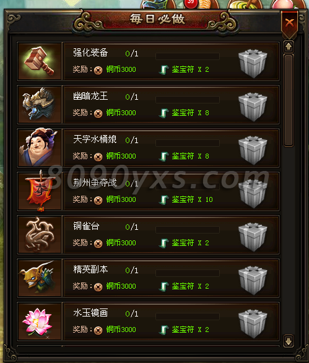Click the scroll down arrow button
Screen dimensions: 309x363
pyautogui.click(x=289, y=341)
